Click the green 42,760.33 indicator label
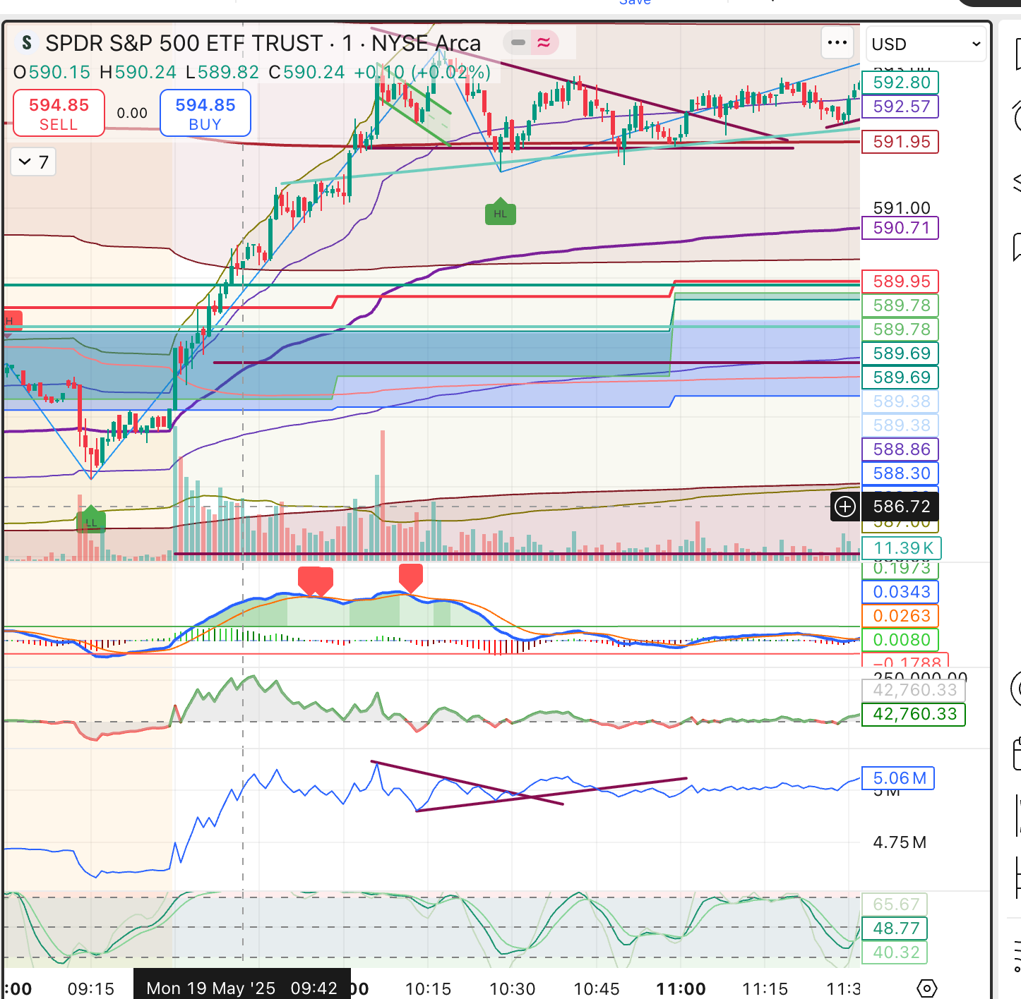Screen dimensions: 1021x999 [914, 714]
